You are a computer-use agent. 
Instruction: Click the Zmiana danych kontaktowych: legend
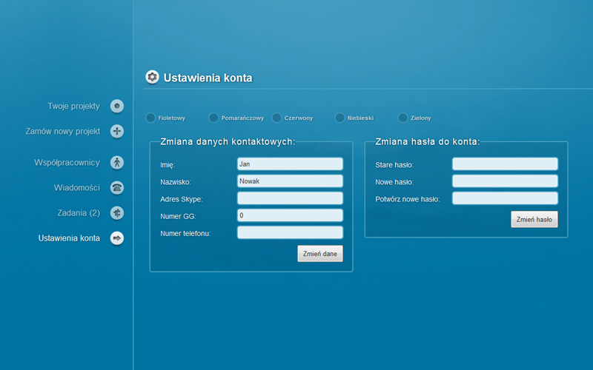point(228,141)
